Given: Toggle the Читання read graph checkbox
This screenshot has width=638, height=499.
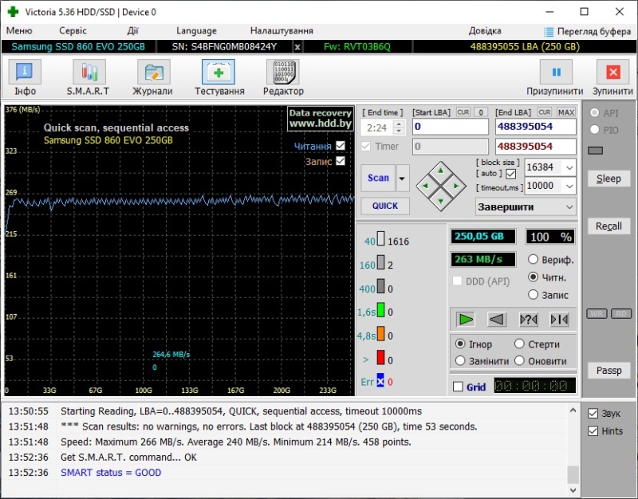Looking at the screenshot, I should (341, 146).
